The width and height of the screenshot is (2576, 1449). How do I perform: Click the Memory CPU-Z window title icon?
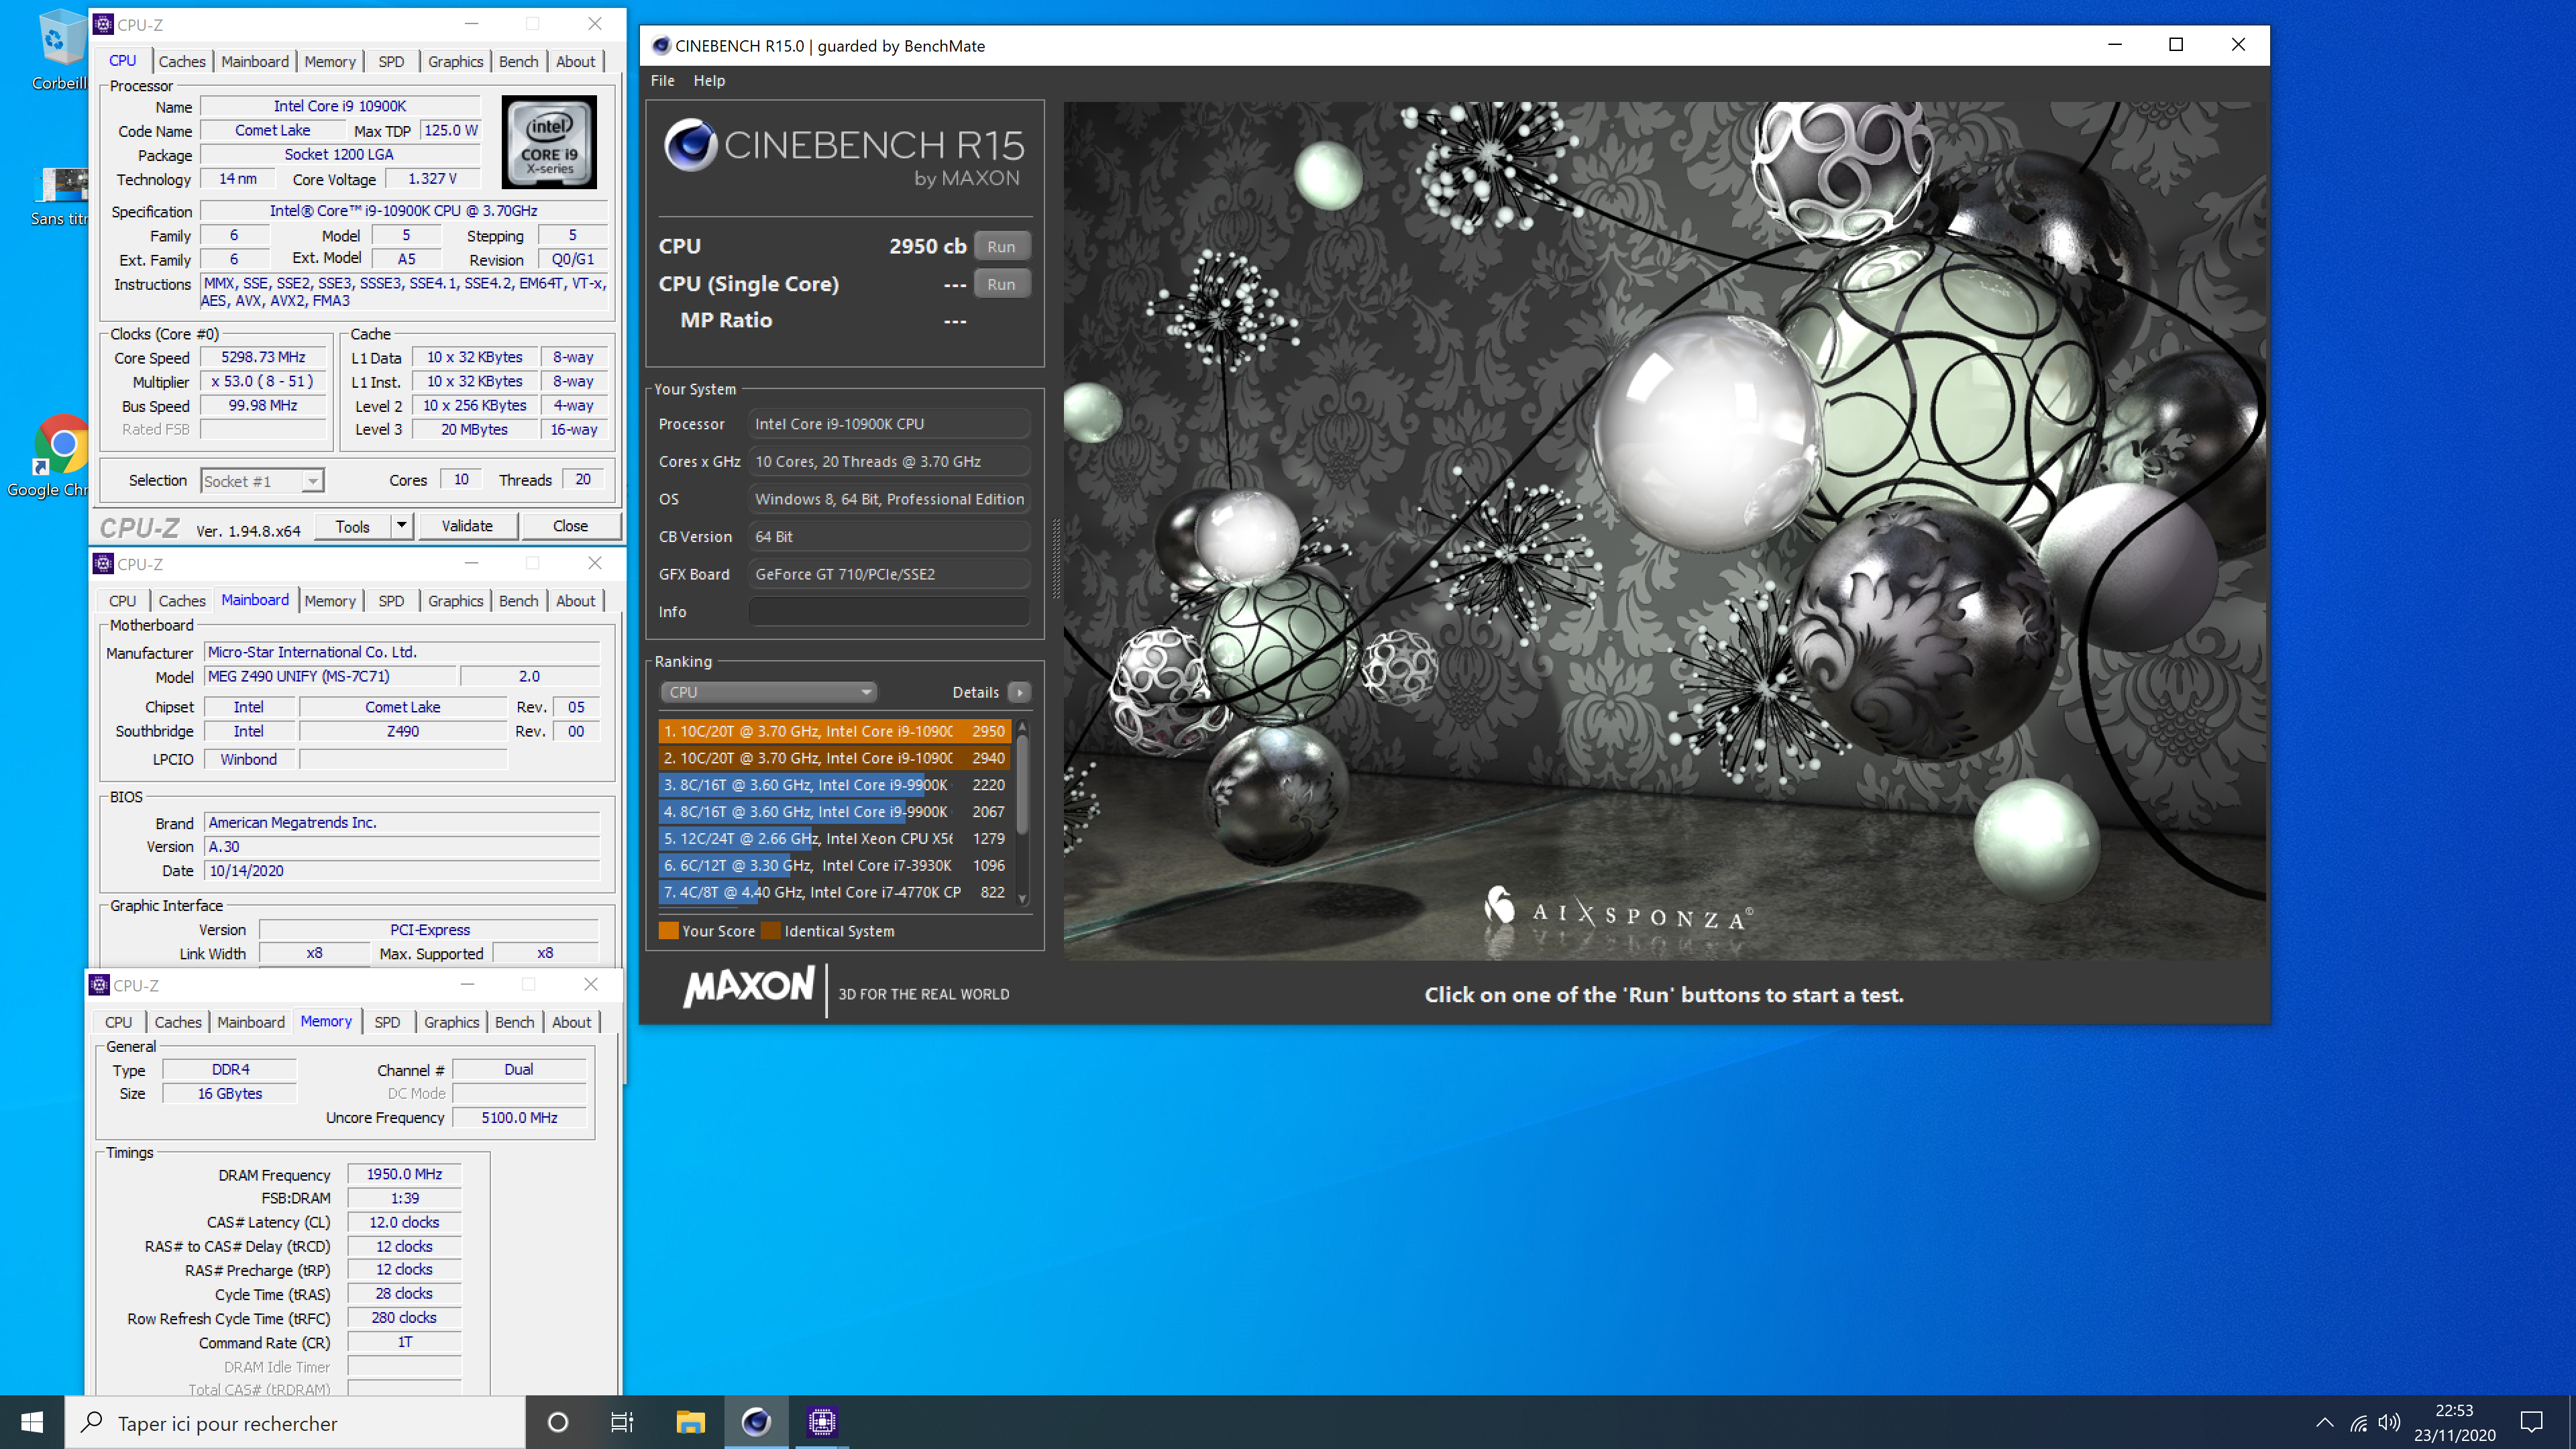click(99, 985)
